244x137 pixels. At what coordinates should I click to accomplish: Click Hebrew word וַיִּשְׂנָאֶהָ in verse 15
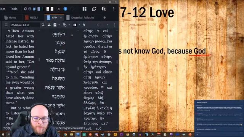59,34
